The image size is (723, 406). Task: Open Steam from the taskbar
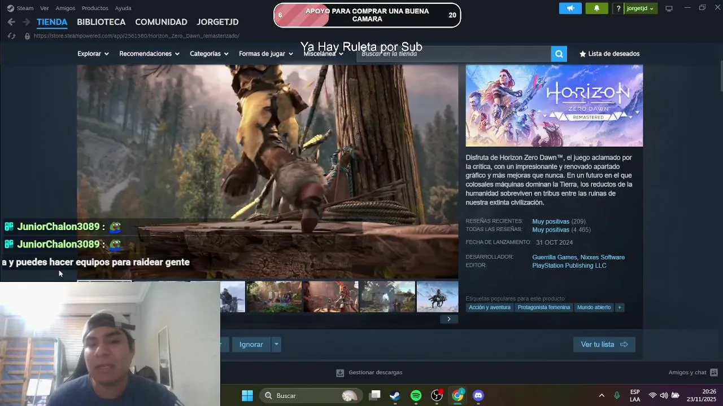[x=395, y=395]
